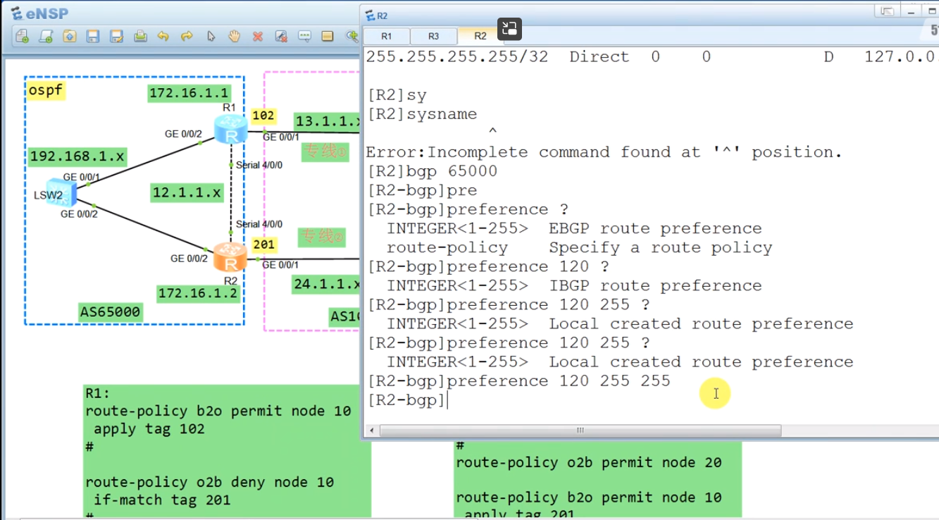Click the yellow 102 tag label
Screen dimensions: 939x520
(263, 116)
